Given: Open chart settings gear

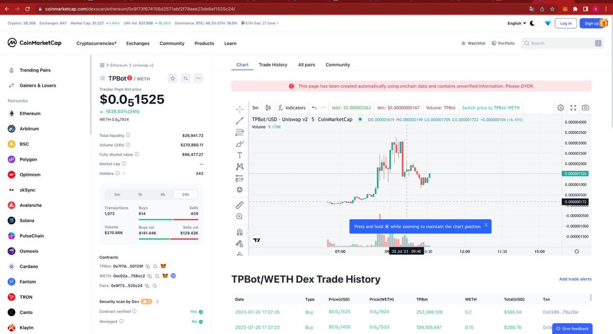Looking at the screenshot, I should [x=560, y=108].
